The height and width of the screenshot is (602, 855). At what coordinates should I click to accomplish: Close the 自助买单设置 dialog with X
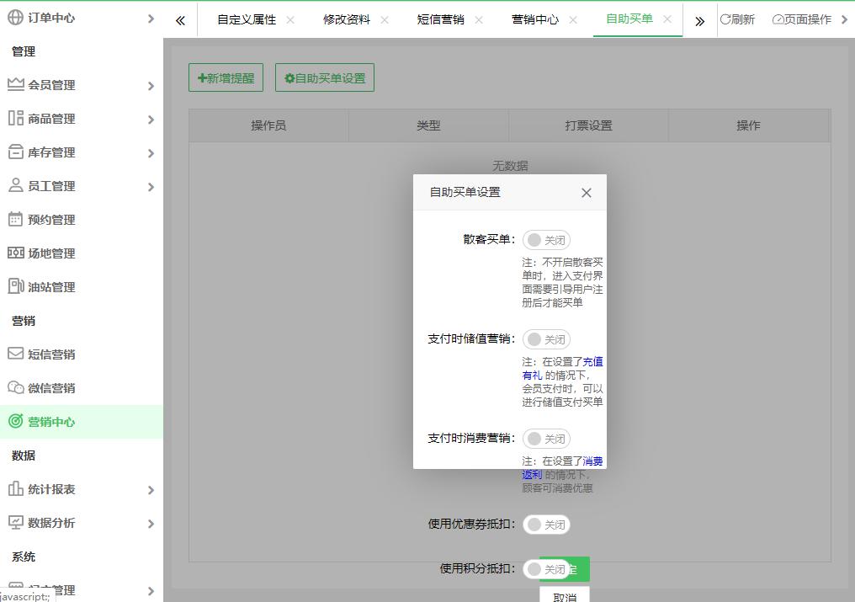tap(587, 193)
